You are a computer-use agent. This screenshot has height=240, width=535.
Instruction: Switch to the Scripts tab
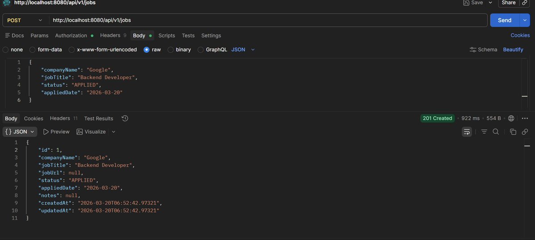coord(166,35)
